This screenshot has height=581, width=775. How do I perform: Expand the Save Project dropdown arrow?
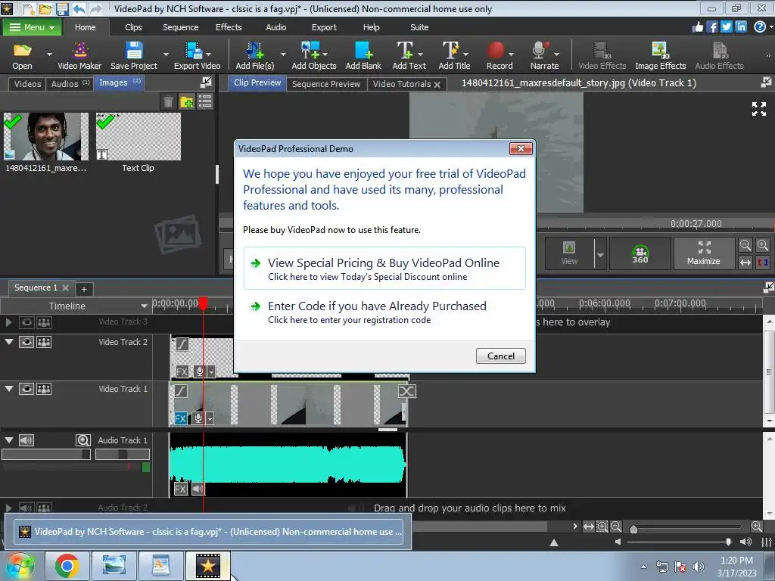point(166,54)
